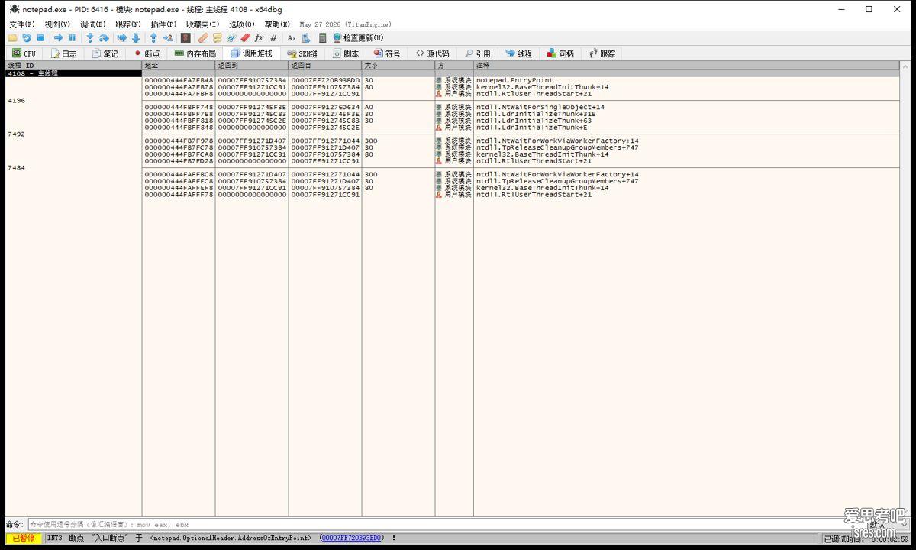Open the Functions fx icon

(x=260, y=37)
